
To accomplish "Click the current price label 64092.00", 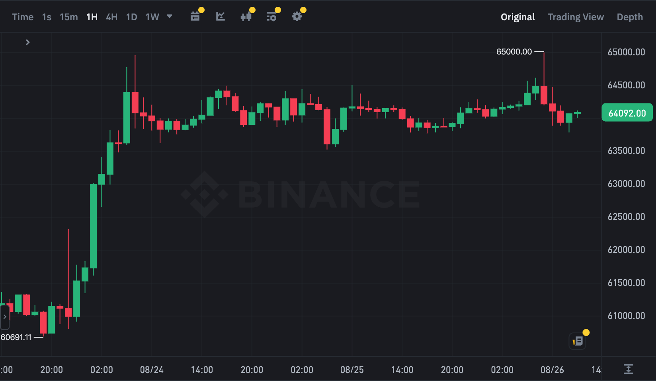I will coord(627,113).
